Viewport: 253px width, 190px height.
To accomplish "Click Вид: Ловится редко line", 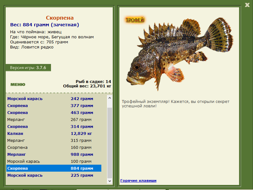I will 32,47.
